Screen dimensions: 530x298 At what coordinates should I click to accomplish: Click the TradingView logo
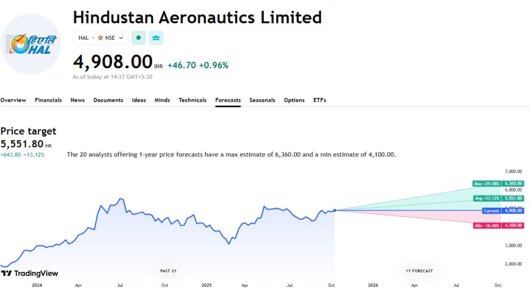click(x=30, y=273)
